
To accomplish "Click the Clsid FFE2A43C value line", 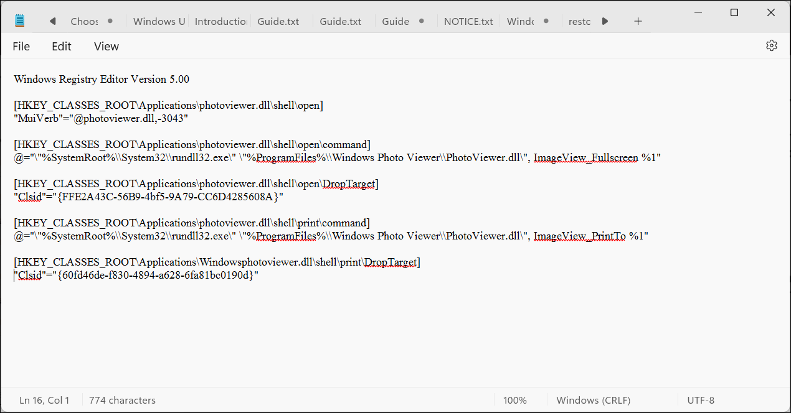I will [148, 197].
